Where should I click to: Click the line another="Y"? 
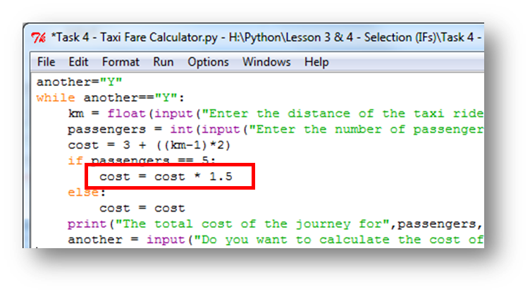tap(79, 82)
